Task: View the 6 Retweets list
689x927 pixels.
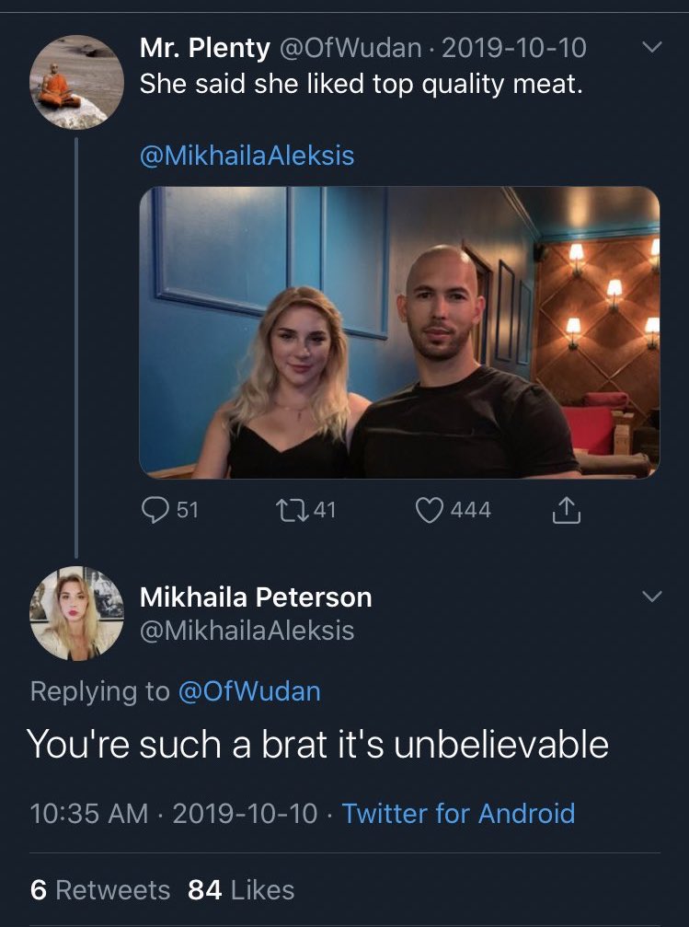Action: click(x=100, y=890)
